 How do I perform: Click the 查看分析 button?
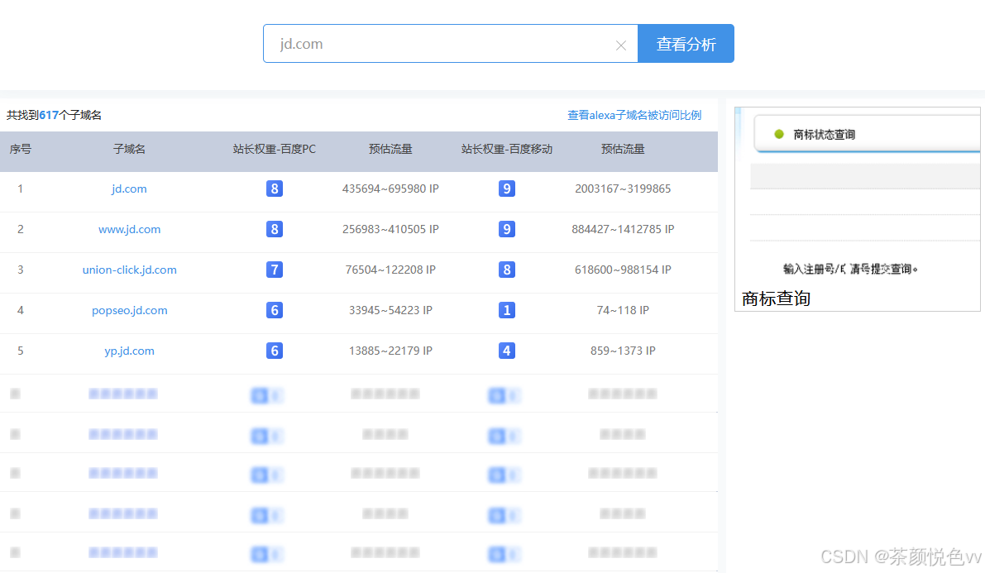click(686, 43)
